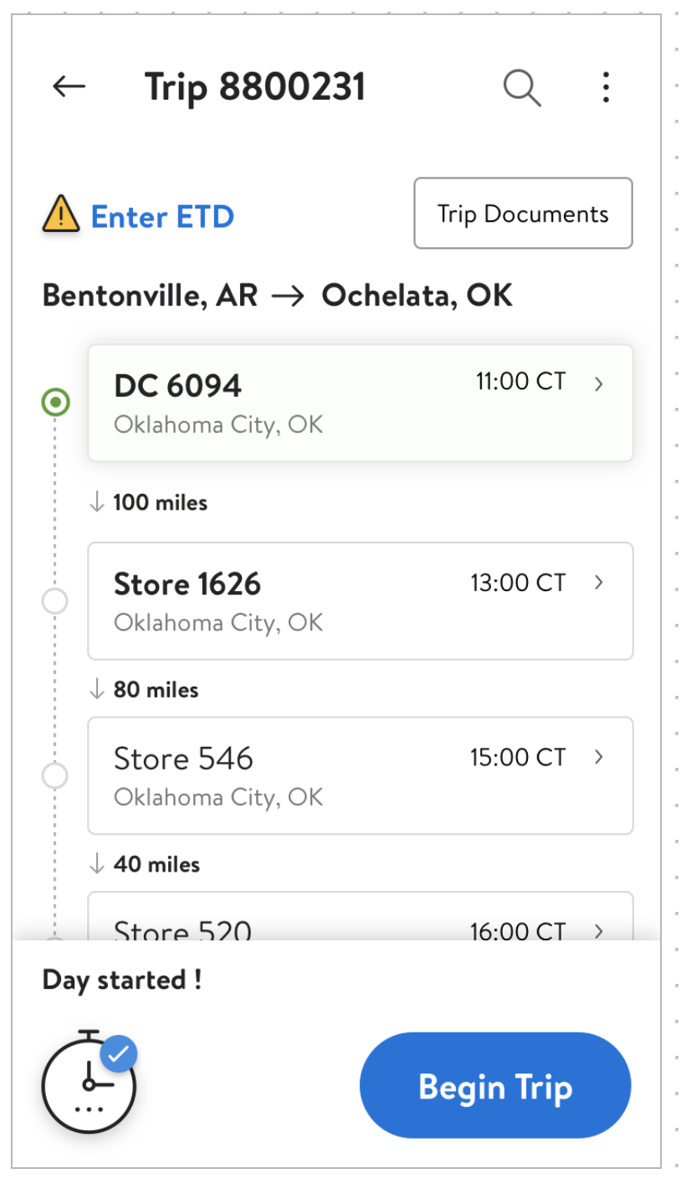The width and height of the screenshot is (681, 1189).
Task: Open the three-dot overflow menu
Action: coord(607,87)
